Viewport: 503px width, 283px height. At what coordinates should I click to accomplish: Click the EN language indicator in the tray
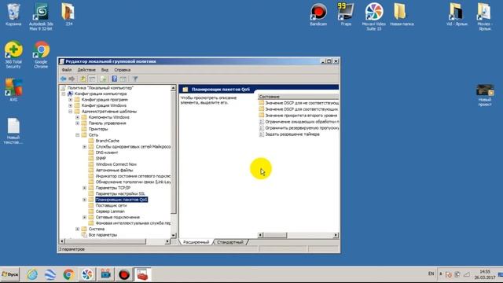(x=431, y=274)
